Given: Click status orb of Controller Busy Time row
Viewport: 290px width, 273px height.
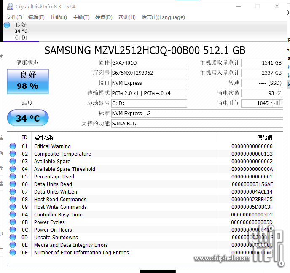Looking at the screenshot, I should (x=13, y=214).
